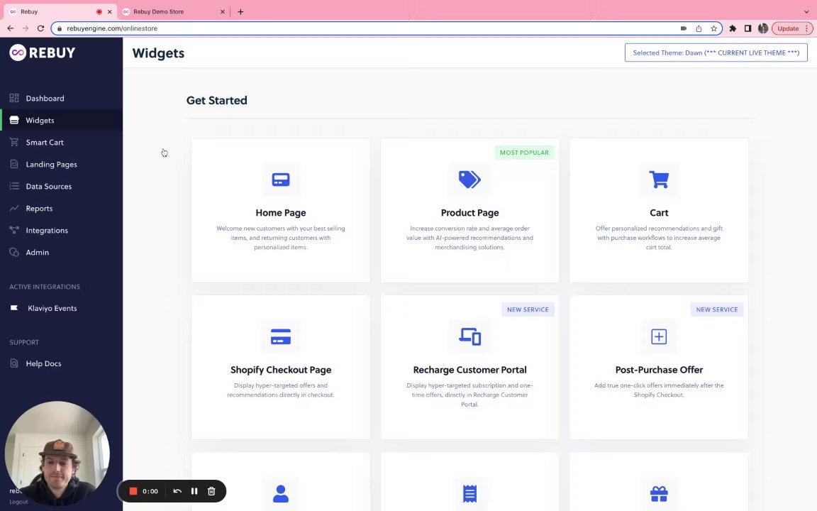Open the browser side panel icon
817x511 pixels.
tap(747, 28)
